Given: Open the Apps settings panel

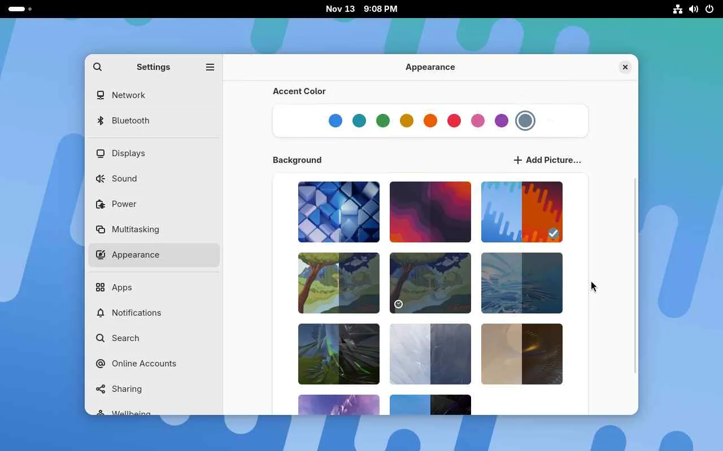Looking at the screenshot, I should pos(154,288).
